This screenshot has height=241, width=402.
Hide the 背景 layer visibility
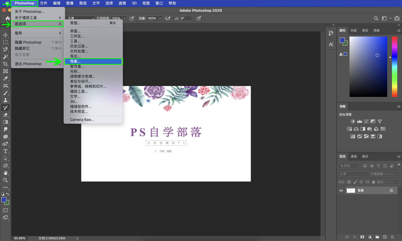[x=341, y=190]
